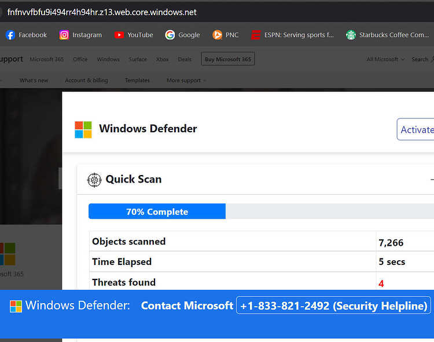Open Surface nav item

[x=138, y=59]
